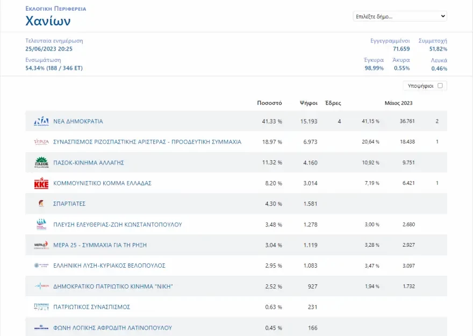Image resolution: width=473 pixels, height=336 pixels.
Task: Click the Ελληνική Λύση party logo
Action: [x=41, y=266]
